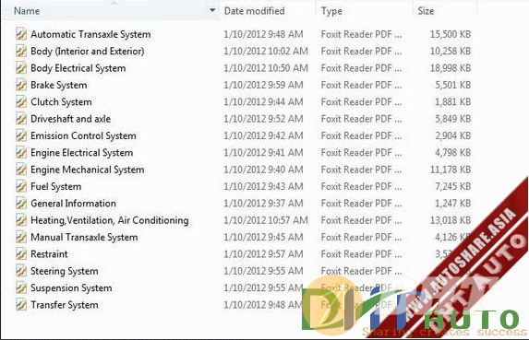Viewport: 529px width, 340px height.
Task: Select the file name Engine Electrical System
Action: tap(81, 153)
